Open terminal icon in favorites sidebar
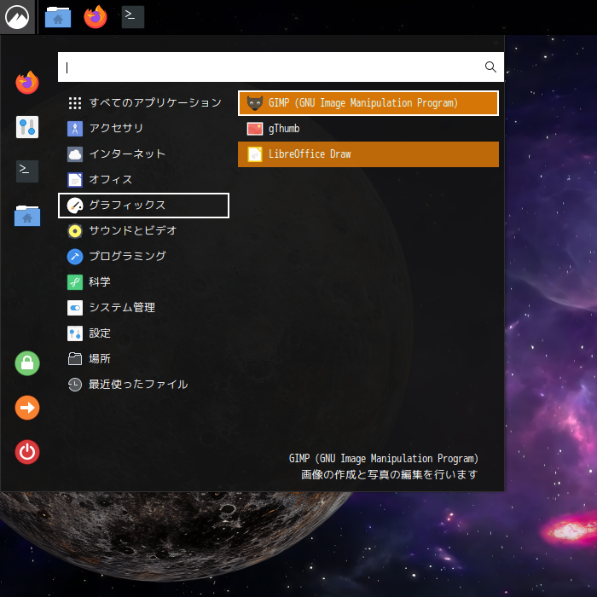This screenshot has height=597, width=597. [x=27, y=171]
